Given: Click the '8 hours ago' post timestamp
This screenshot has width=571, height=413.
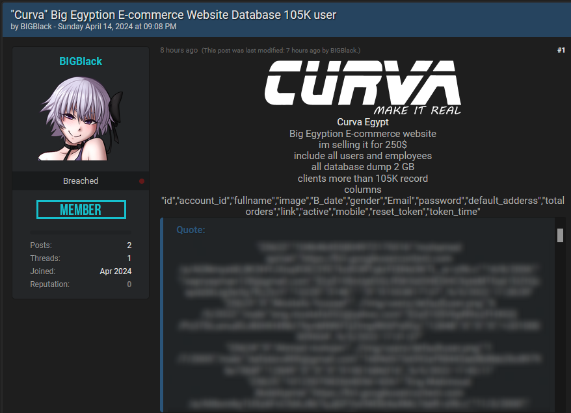Looking at the screenshot, I should click(x=179, y=50).
